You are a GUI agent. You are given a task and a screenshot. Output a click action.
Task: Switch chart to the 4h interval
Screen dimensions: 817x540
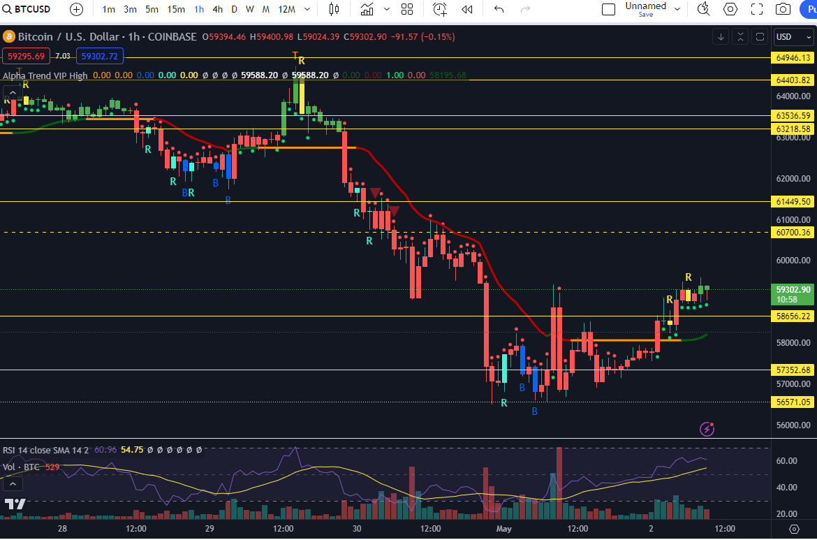(217, 9)
